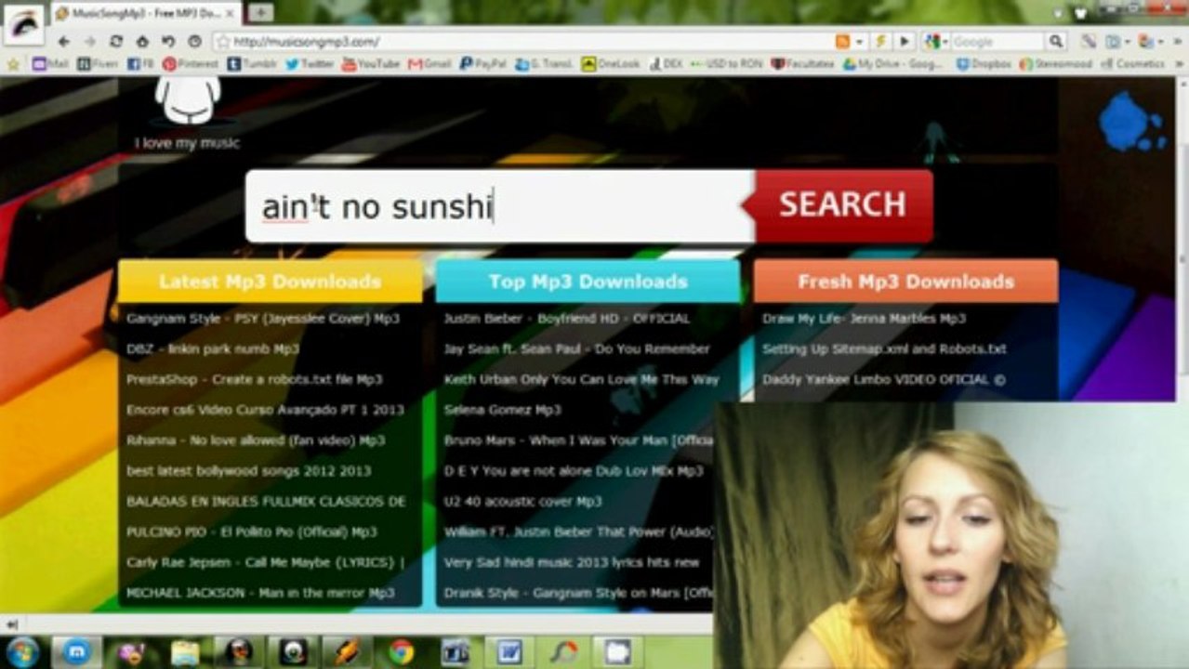Image resolution: width=1189 pixels, height=669 pixels.
Task: Open the Stereomood bookmark
Action: [x=1057, y=64]
